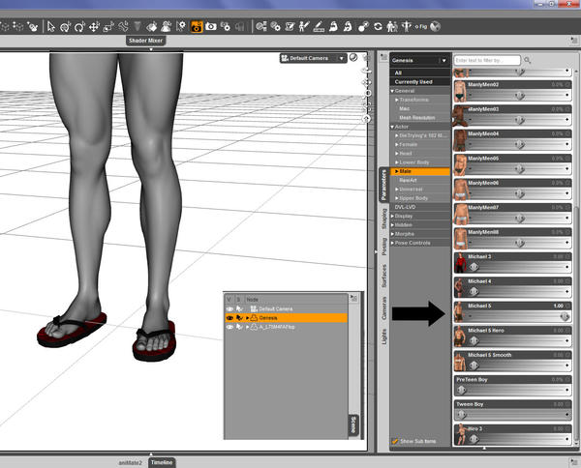
Task: Select the arrow node selection tool
Action: click(x=50, y=25)
